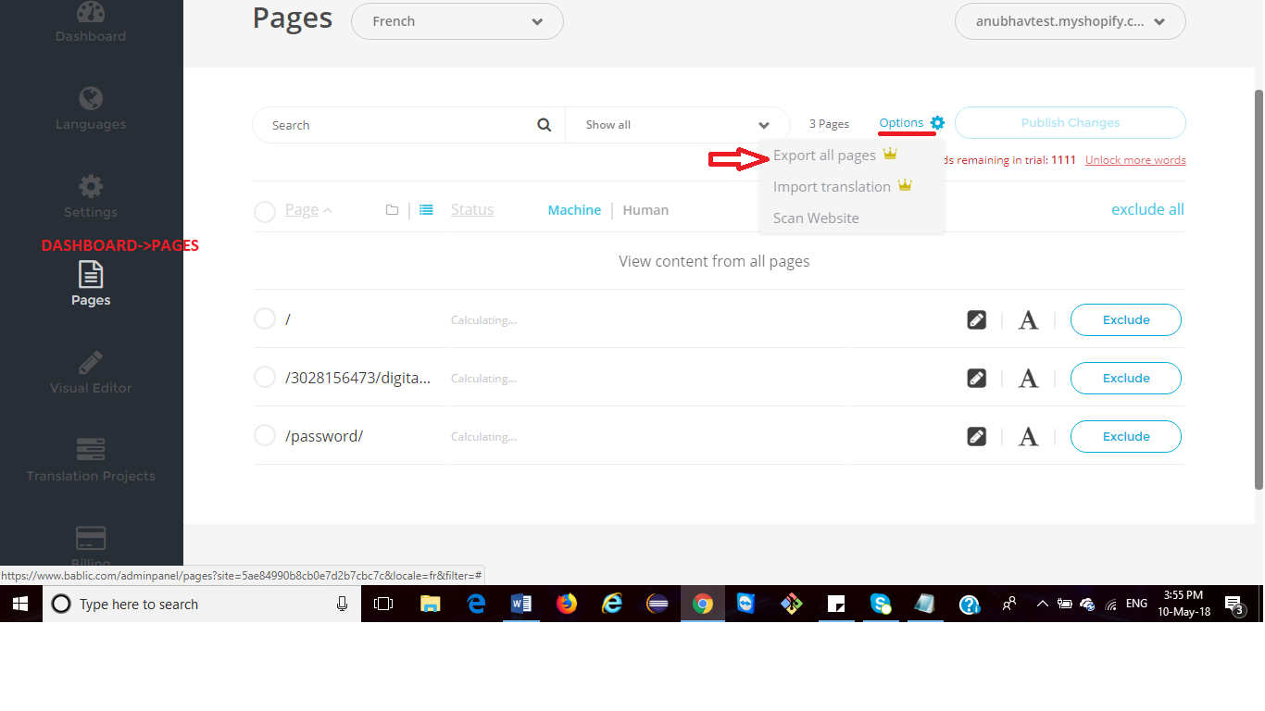
Task: Switch to list view icon in header
Action: click(x=426, y=210)
